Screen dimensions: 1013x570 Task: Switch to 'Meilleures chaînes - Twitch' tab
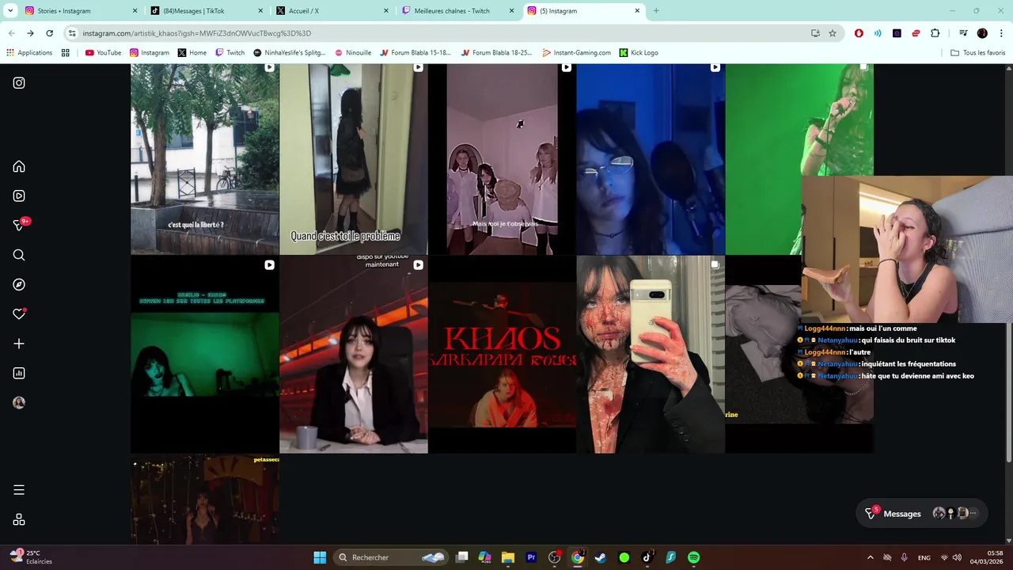coord(457,11)
